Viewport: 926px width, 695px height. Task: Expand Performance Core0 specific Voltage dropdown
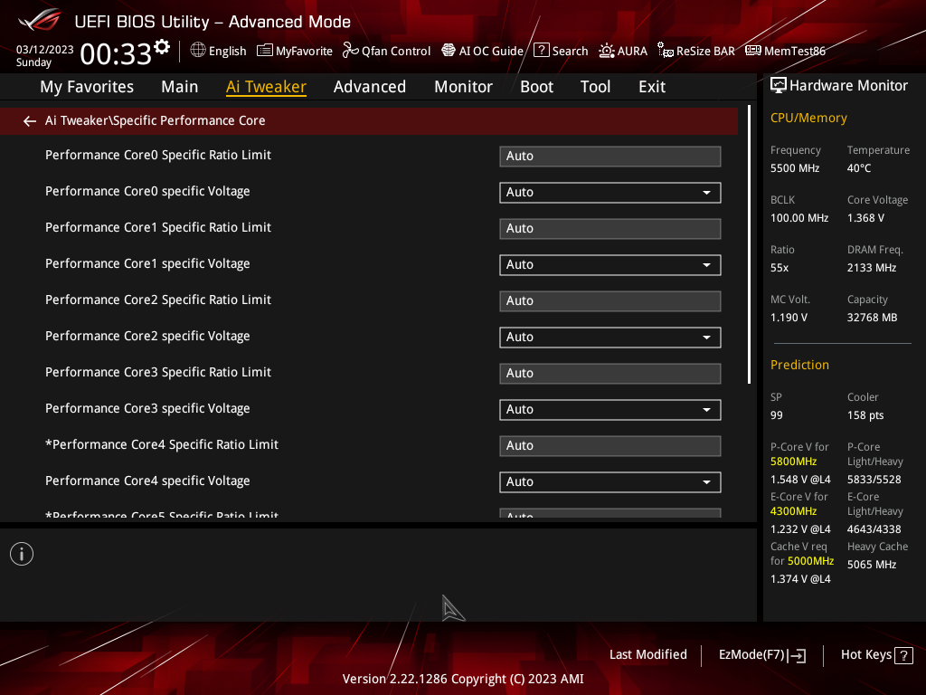610,193
